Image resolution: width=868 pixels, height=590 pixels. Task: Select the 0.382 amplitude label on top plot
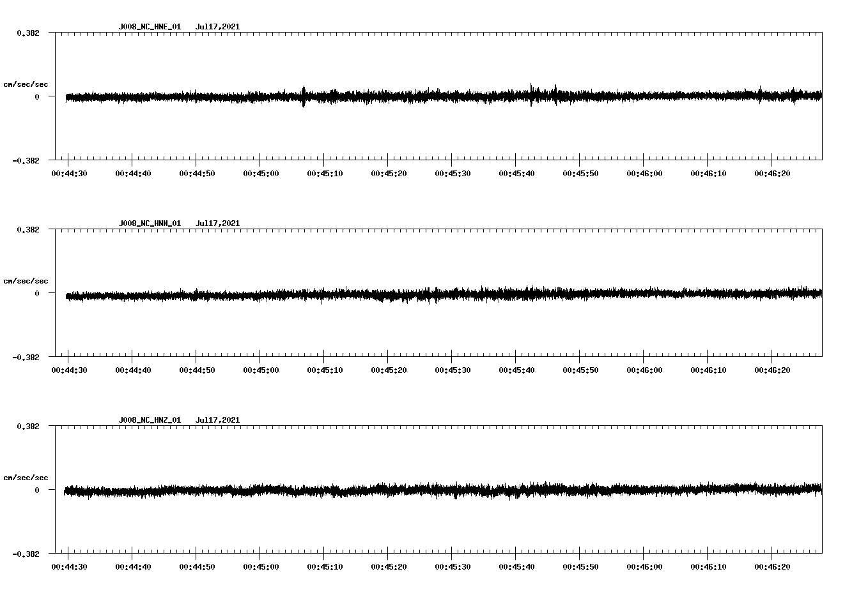tap(29, 32)
